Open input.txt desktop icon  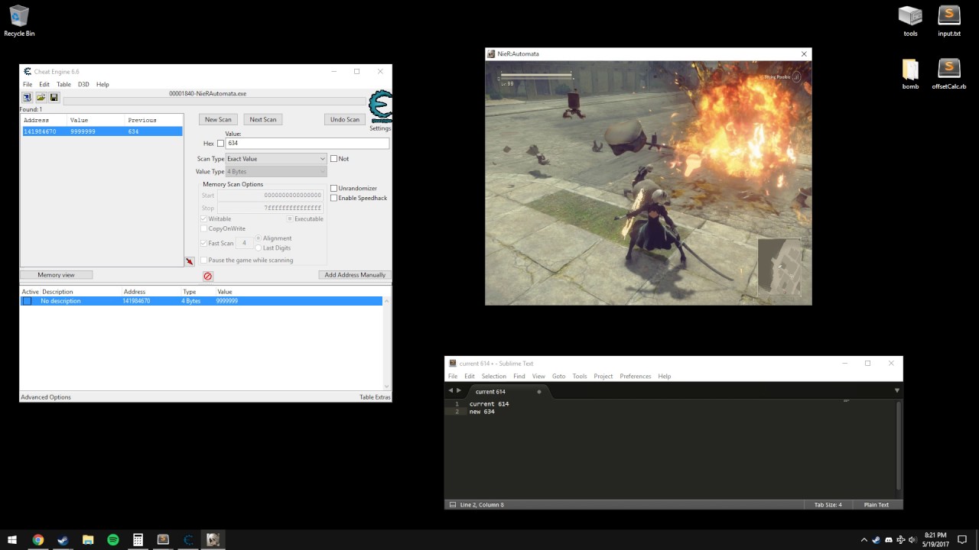(x=949, y=21)
